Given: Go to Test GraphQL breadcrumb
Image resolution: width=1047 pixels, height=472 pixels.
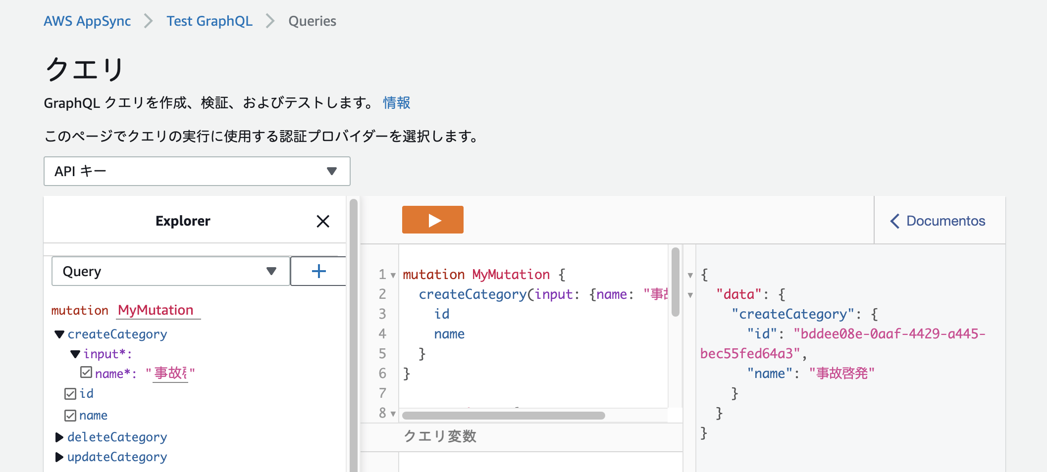Looking at the screenshot, I should click(209, 21).
